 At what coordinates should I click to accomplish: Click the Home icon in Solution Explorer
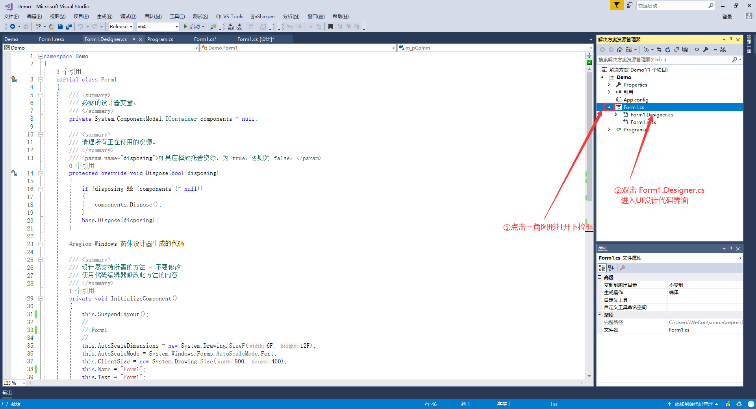pos(620,50)
